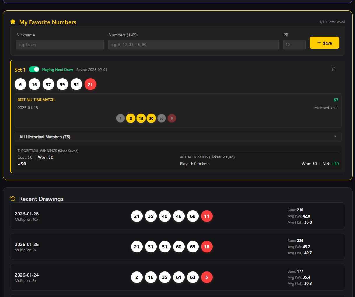
Task: Click the red Powerball 9 in best match row
Action: pos(172,118)
